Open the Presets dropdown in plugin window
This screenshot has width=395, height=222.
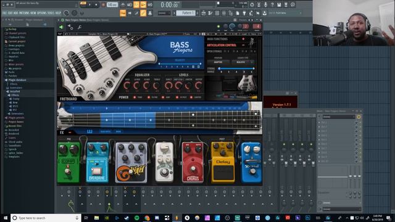click(243, 20)
